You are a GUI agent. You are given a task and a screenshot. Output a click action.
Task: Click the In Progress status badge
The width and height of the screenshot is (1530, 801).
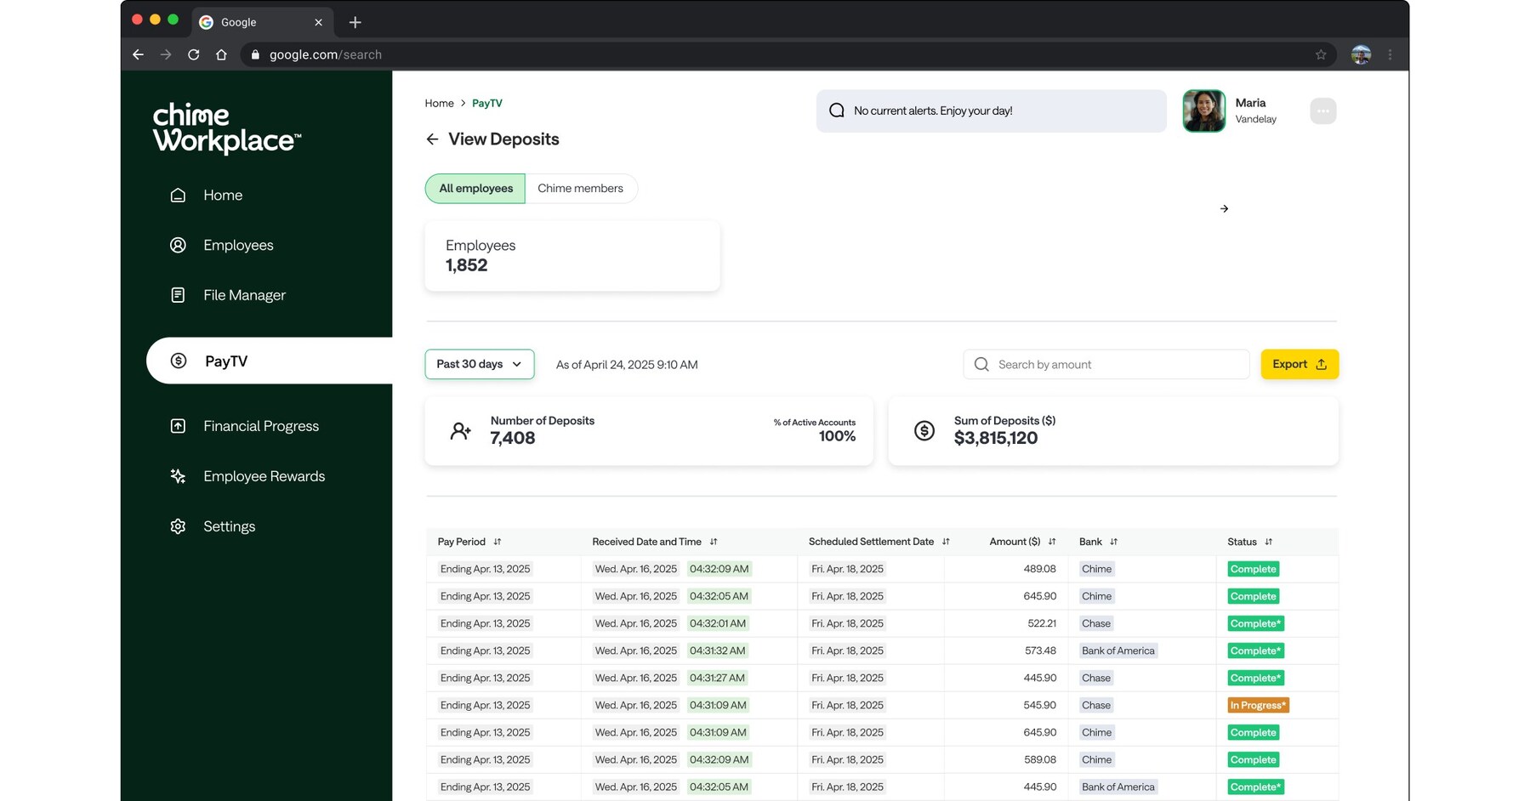1257,705
